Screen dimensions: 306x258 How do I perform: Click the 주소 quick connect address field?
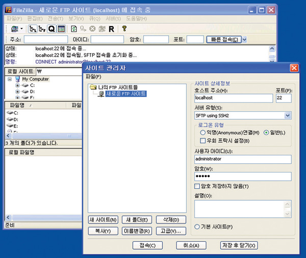pos(46,39)
